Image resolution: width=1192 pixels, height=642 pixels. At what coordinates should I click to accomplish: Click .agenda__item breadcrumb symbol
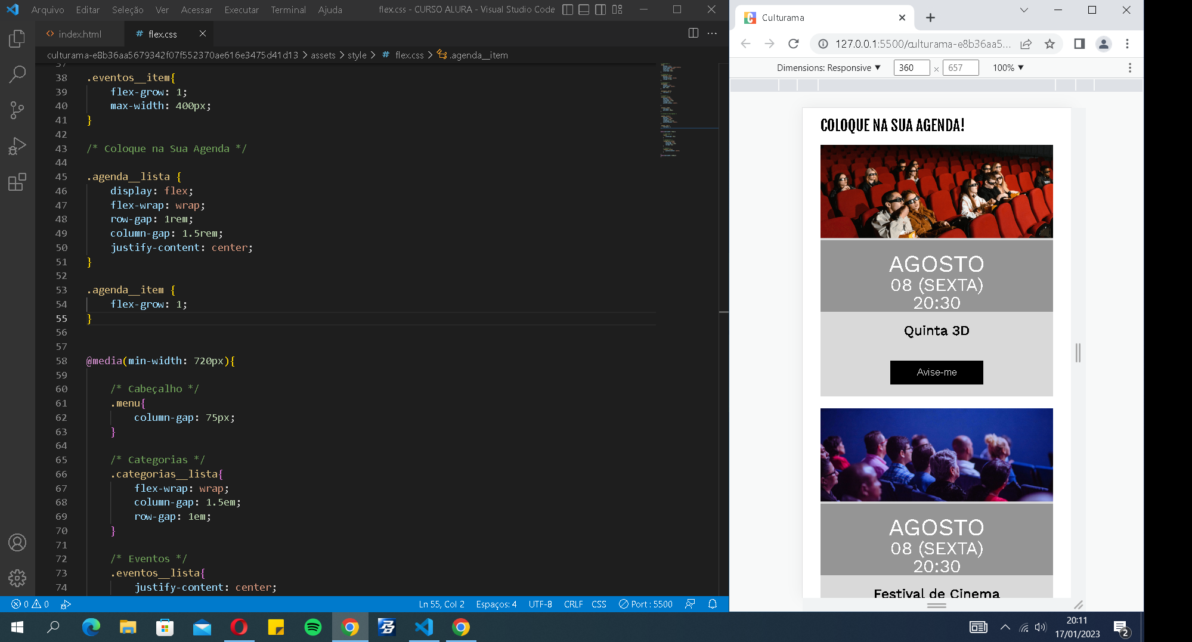(x=472, y=55)
